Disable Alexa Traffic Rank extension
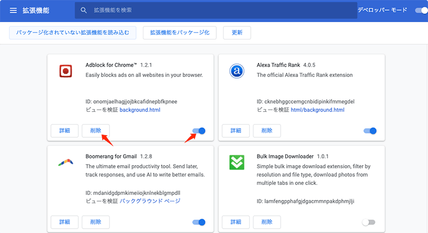 [370, 131]
